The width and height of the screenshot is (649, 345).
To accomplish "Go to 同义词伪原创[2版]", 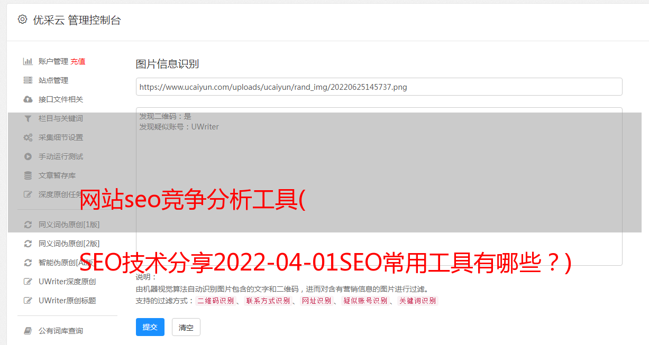I will [69, 244].
